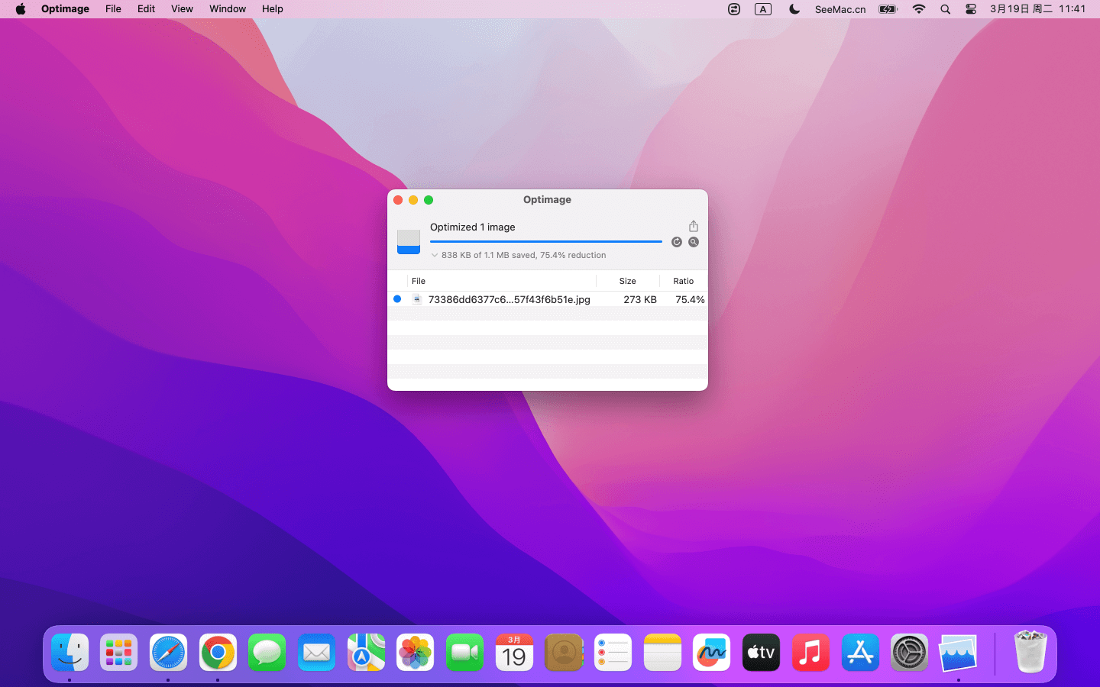Click the date and time in menu bar
This screenshot has width=1100, height=687.
pyautogui.click(x=1037, y=9)
